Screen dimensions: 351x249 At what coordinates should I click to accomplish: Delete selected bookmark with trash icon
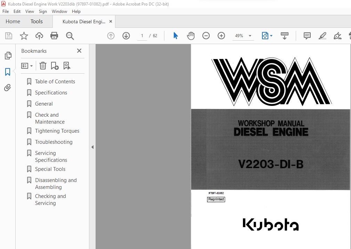[x=43, y=66]
